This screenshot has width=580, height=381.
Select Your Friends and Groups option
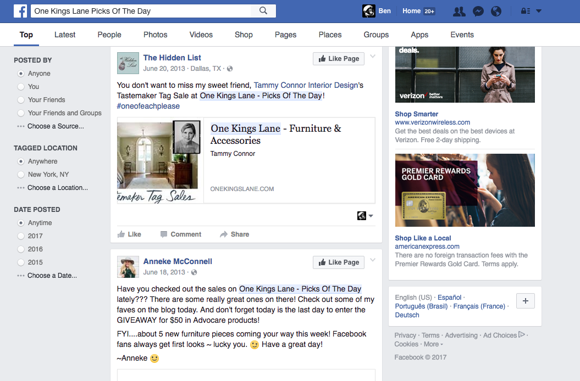click(21, 113)
